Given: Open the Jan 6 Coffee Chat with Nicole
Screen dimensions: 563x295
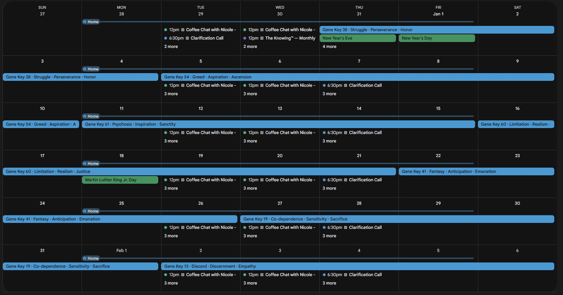Looking at the screenshot, I should pyautogui.click(x=280, y=85).
